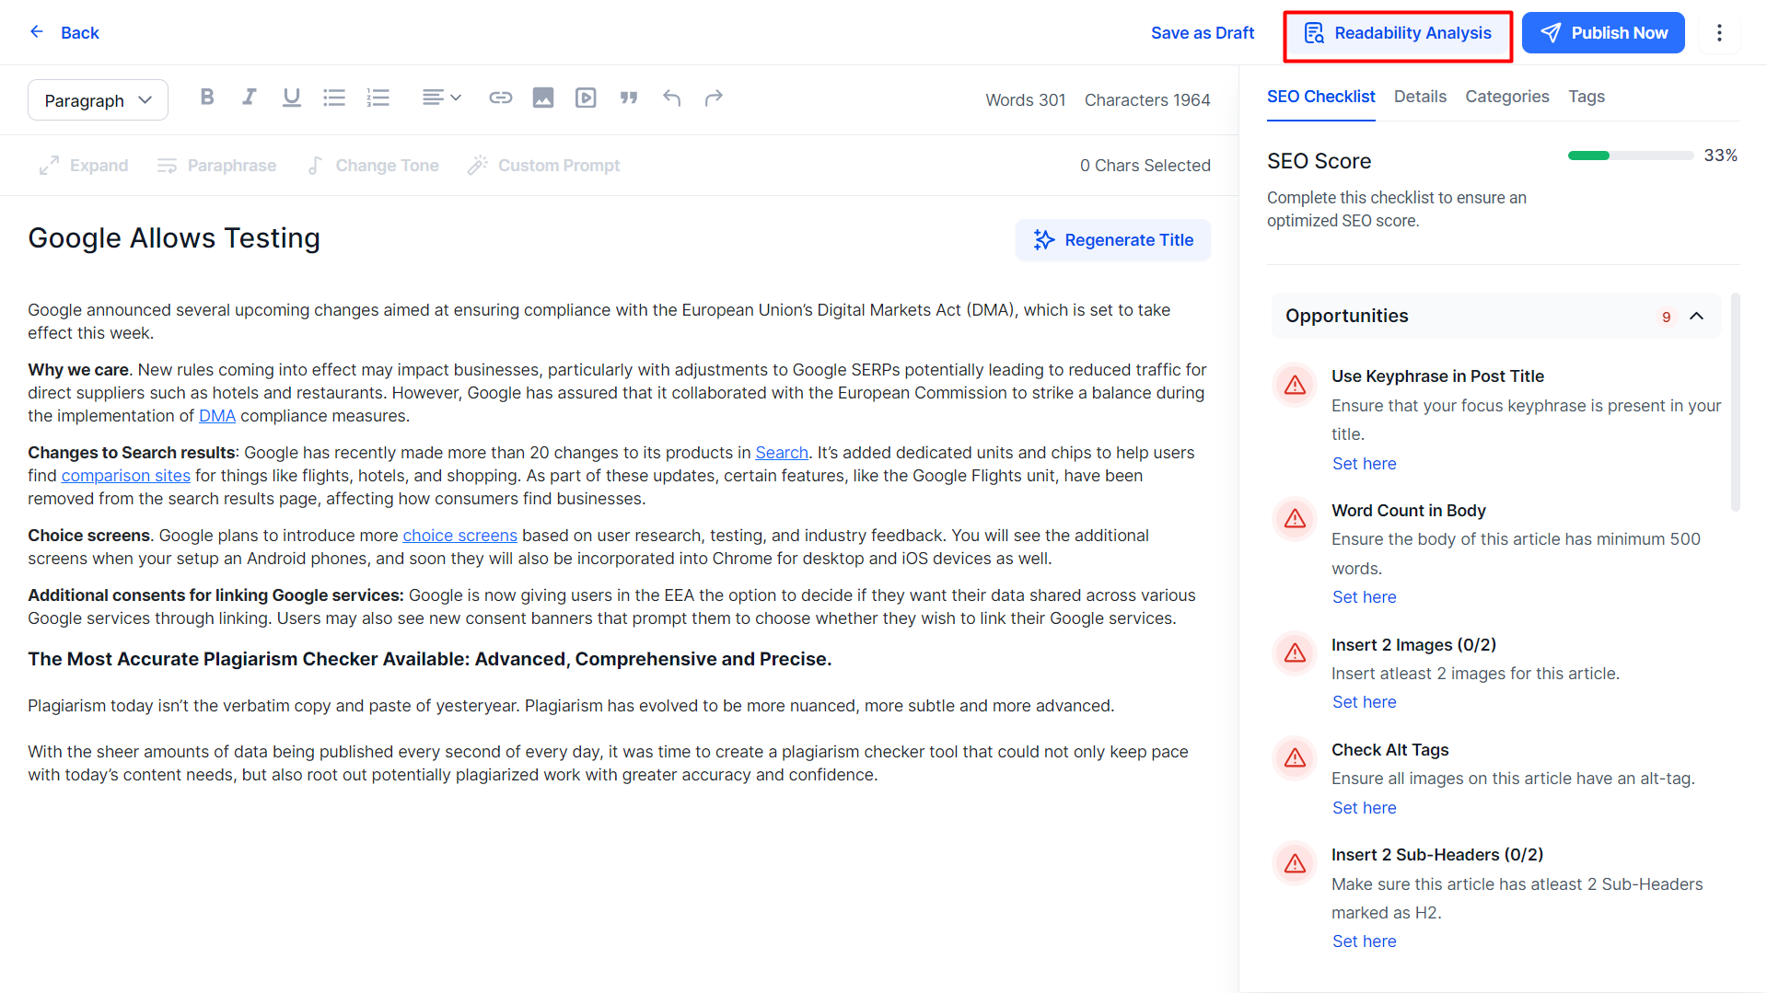
Task: Insert a bulleted list
Action: click(x=334, y=98)
